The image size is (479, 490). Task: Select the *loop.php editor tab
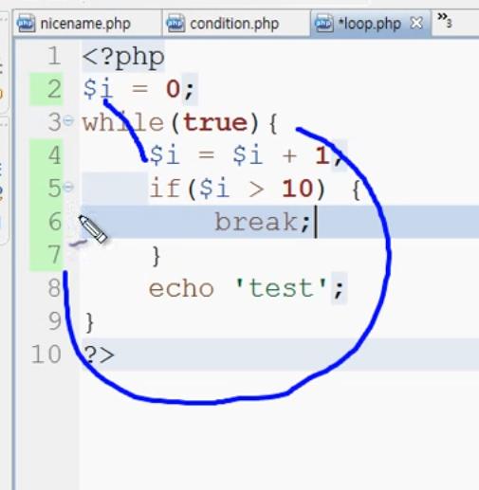point(370,24)
